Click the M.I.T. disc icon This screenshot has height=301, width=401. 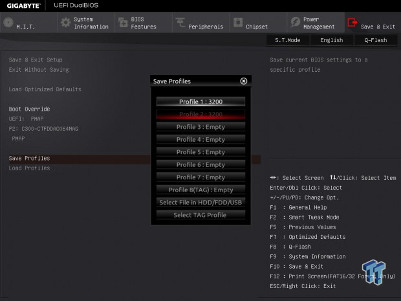click(x=8, y=23)
